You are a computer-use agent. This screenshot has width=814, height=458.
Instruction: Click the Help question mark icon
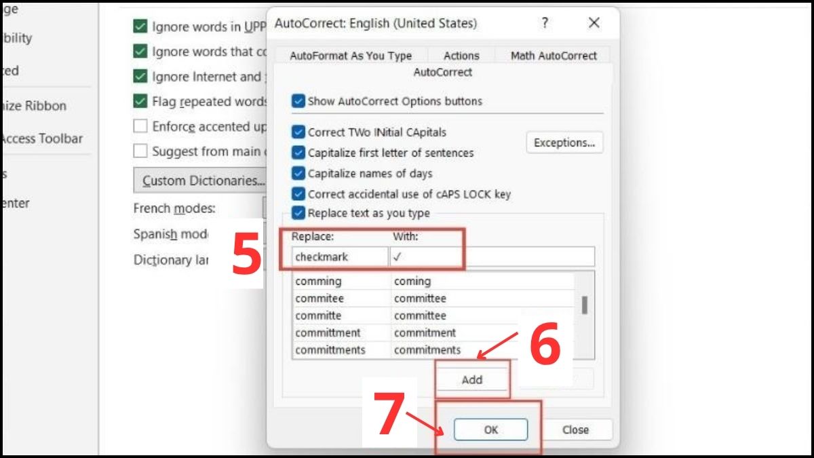(544, 23)
